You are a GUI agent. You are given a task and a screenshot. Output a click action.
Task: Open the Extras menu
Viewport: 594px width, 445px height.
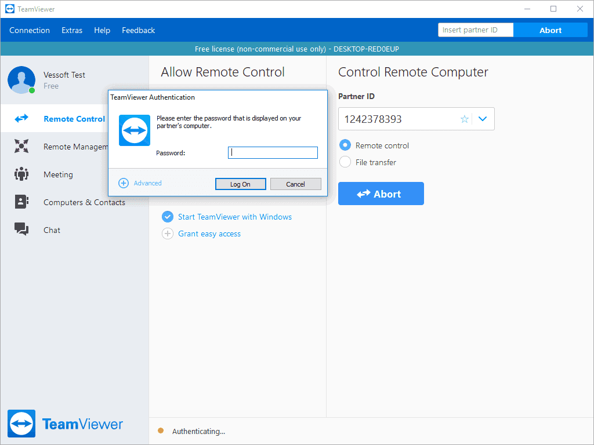pos(72,30)
